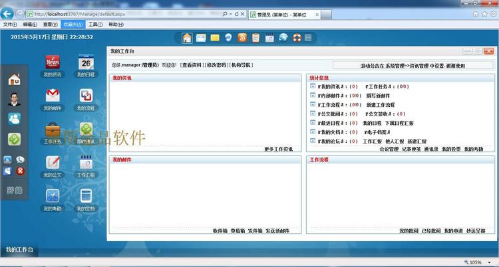Open the 我的日程 calendar icon
499x267 pixels.
click(86, 62)
